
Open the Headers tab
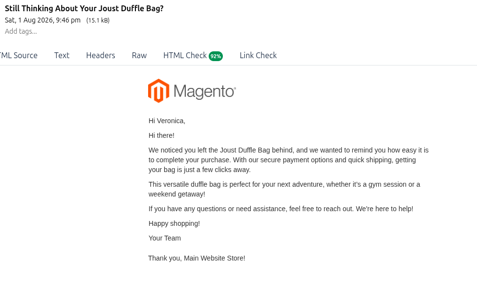point(101,55)
